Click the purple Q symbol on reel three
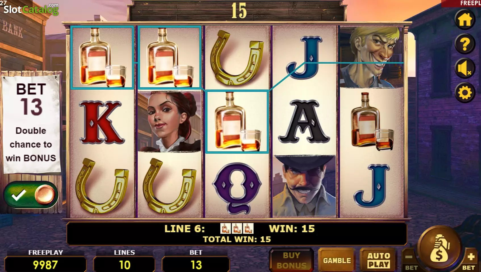This screenshot has height=272, width=481. point(237,187)
